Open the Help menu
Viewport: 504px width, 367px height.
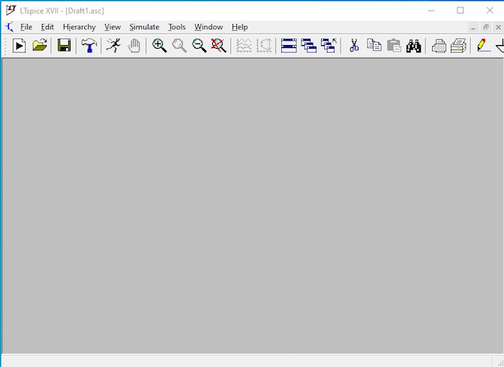(239, 27)
